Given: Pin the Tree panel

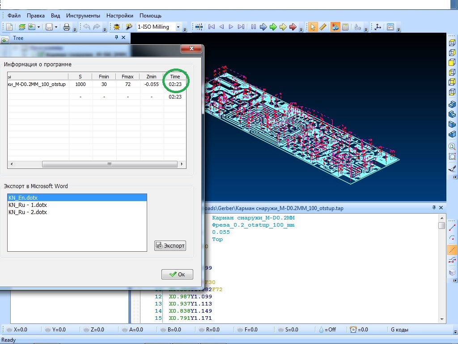Looking at the screenshot, I should 116,38.
